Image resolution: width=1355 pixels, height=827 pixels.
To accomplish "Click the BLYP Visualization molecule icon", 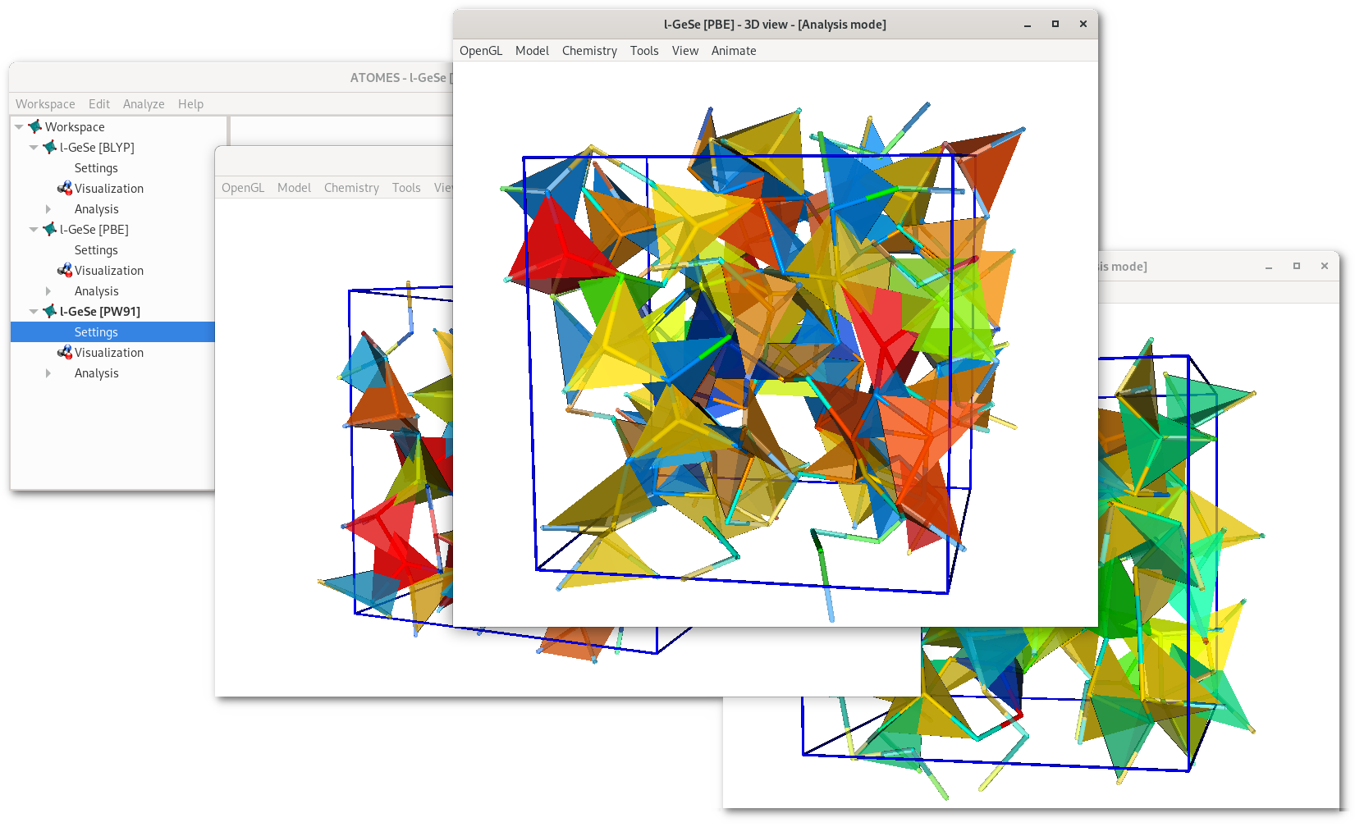I will (65, 188).
